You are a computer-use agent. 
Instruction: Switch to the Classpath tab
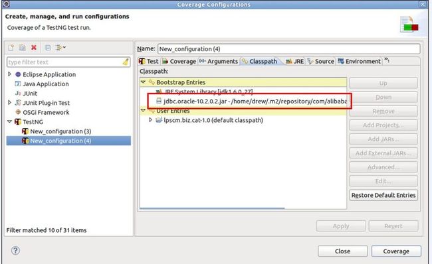[x=260, y=61]
